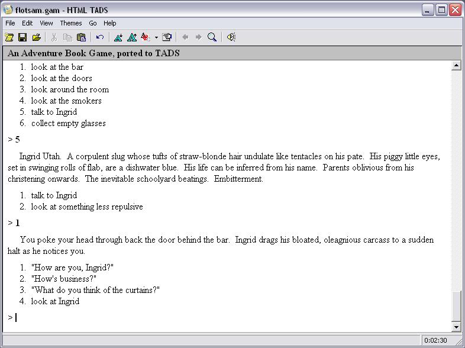The image size is (465, 348).
Task: Click the flotsam.gam title bar icon
Action: point(8,10)
